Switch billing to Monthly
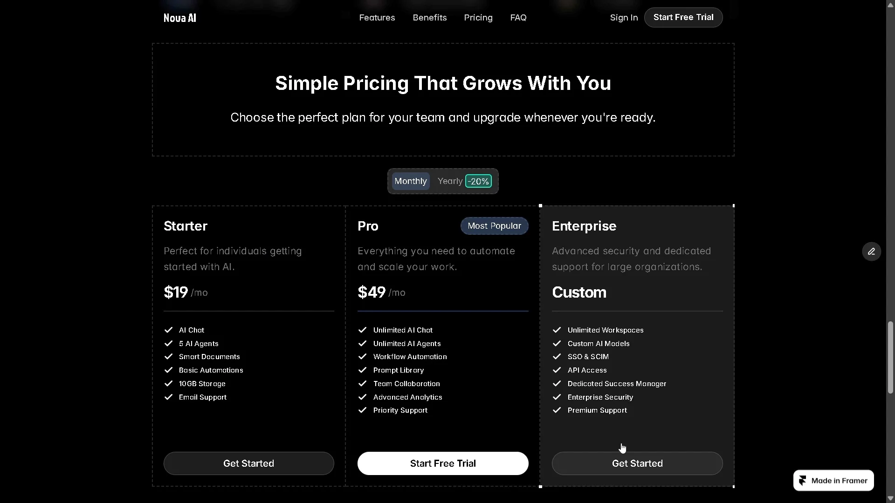 (x=410, y=181)
